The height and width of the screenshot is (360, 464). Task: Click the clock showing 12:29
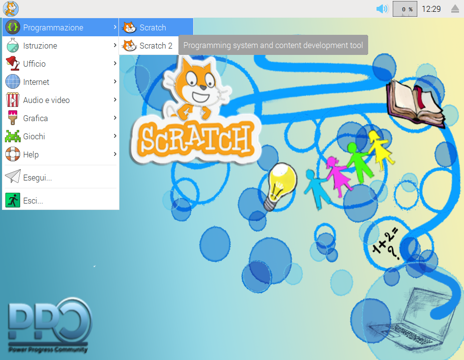point(431,9)
